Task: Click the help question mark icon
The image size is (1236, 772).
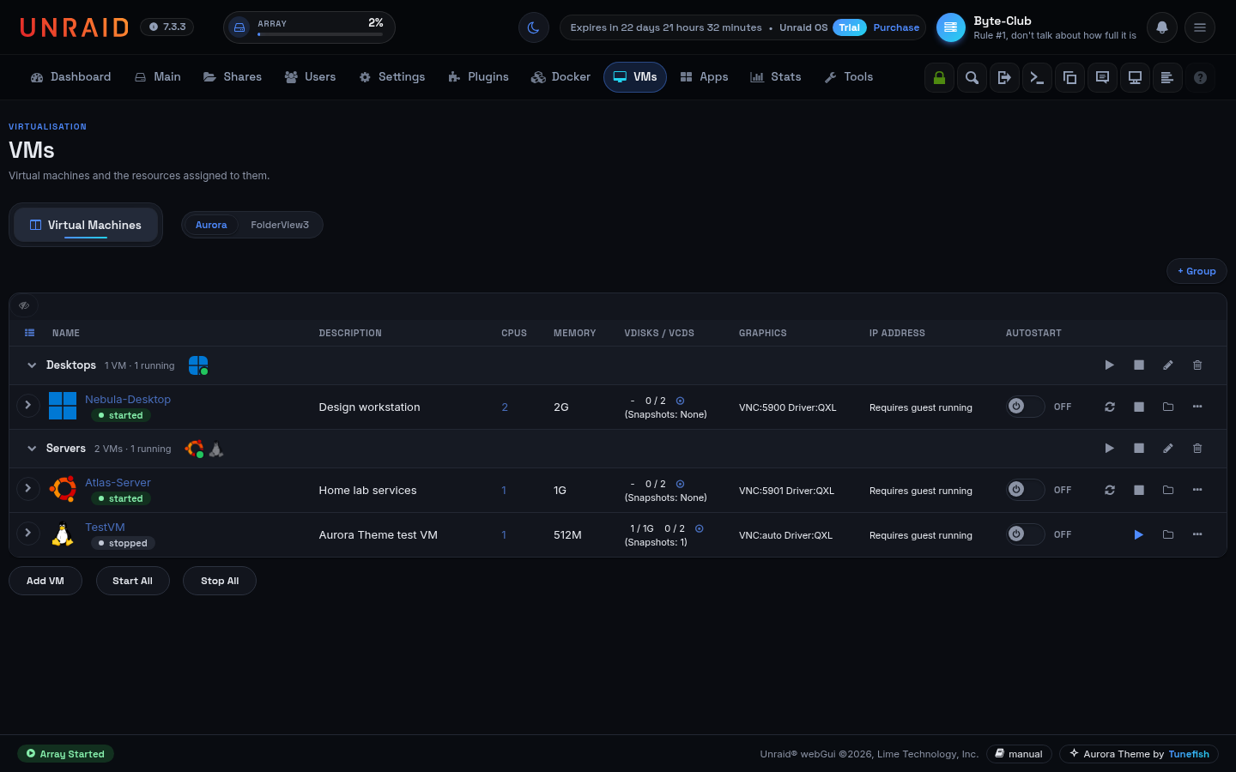Action: [x=1200, y=77]
